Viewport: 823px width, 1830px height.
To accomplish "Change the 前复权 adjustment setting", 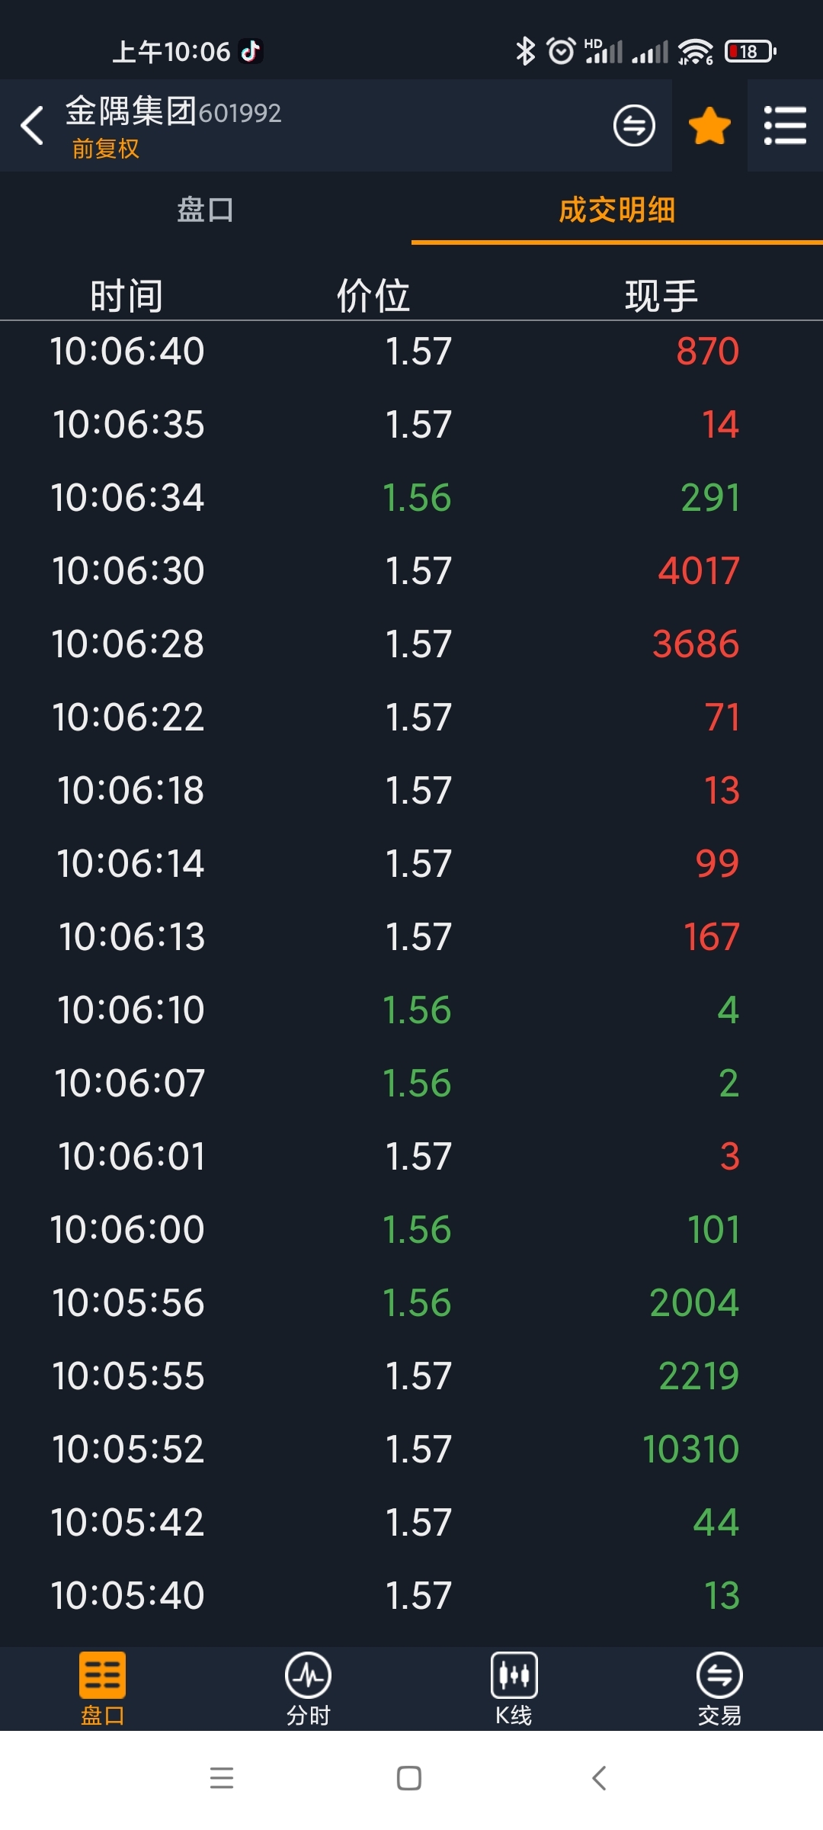I will click(x=106, y=149).
